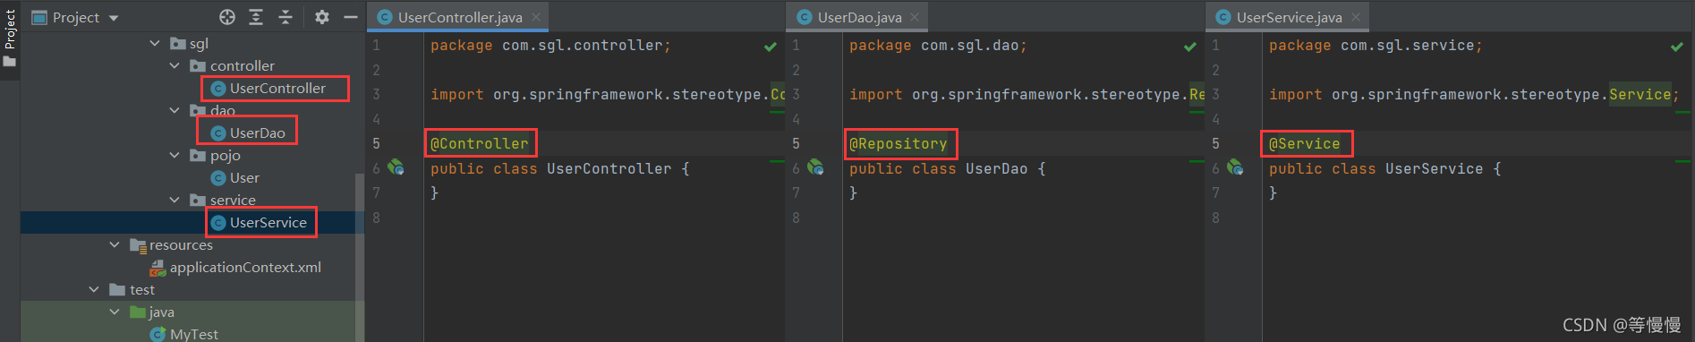Click the Expand All icon in Project toolbar

pos(256,17)
